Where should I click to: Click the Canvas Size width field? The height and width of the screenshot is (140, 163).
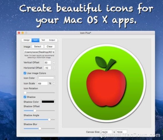coord(107,132)
